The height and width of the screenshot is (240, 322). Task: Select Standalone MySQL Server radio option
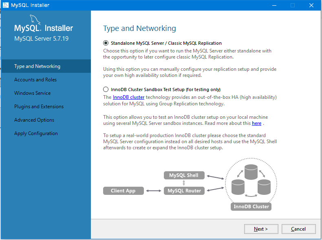106,43
